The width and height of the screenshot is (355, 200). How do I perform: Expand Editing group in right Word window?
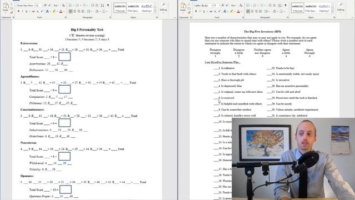coord(341,7)
